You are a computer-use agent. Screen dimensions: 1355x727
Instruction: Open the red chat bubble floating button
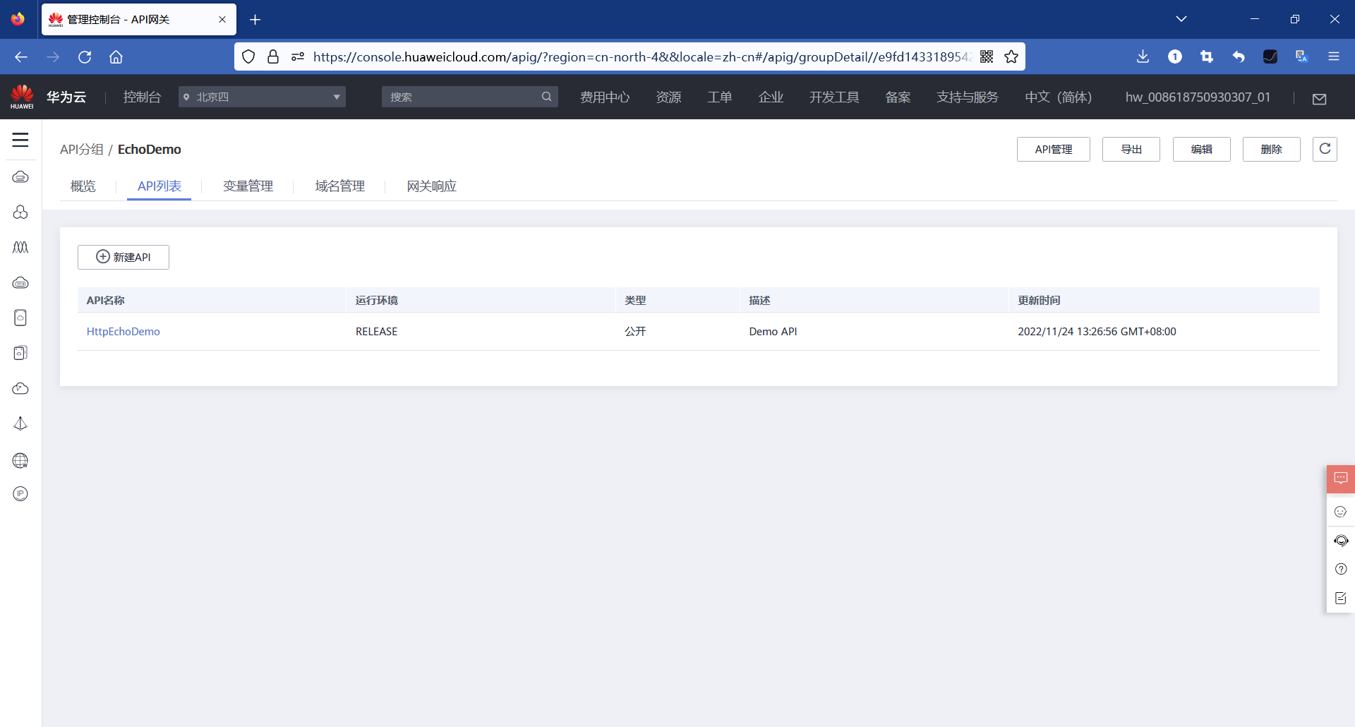tap(1341, 479)
